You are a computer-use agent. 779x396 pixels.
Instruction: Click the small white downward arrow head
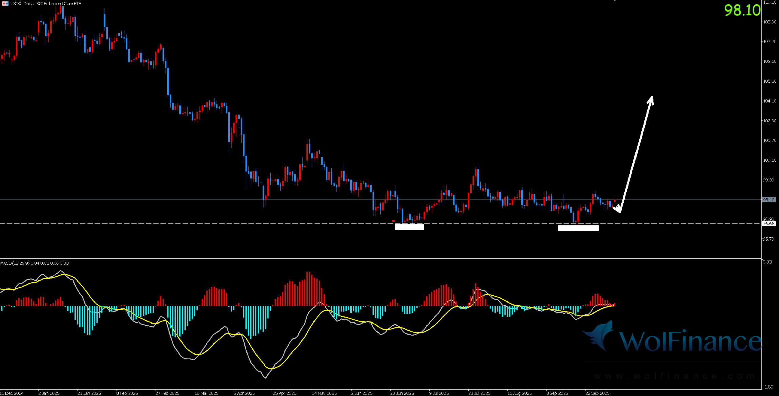coord(617,209)
